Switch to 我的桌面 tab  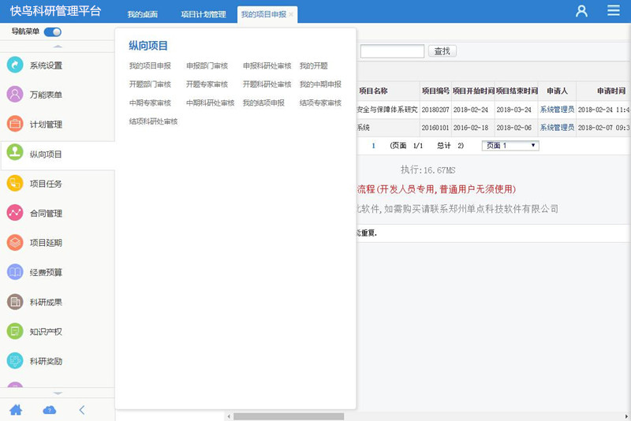143,14
